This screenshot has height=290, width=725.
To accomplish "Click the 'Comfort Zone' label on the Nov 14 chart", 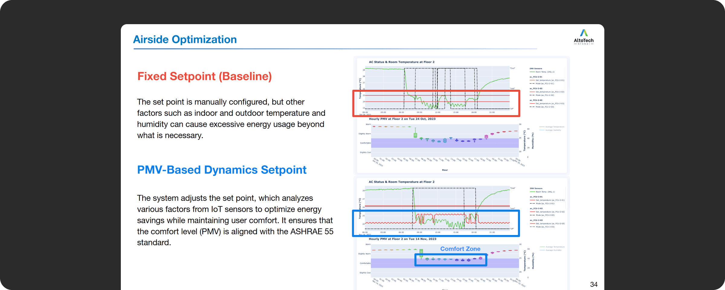I will coord(460,249).
